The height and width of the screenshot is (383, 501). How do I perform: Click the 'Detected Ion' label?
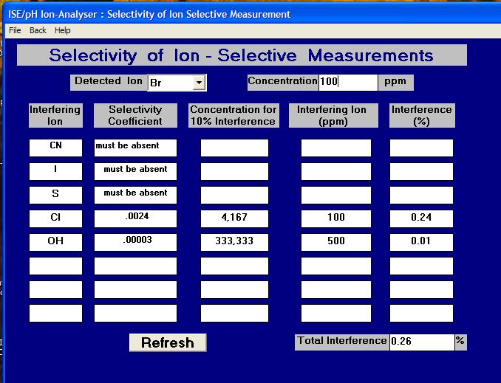point(109,81)
